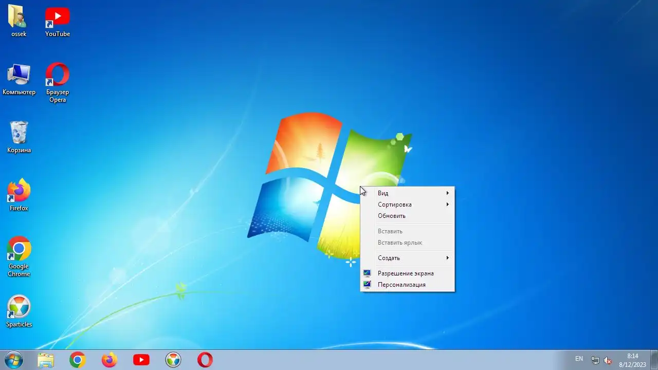Choose Вставить ярлык in the context menu
Screen dimensions: 658x370
pos(408,243)
